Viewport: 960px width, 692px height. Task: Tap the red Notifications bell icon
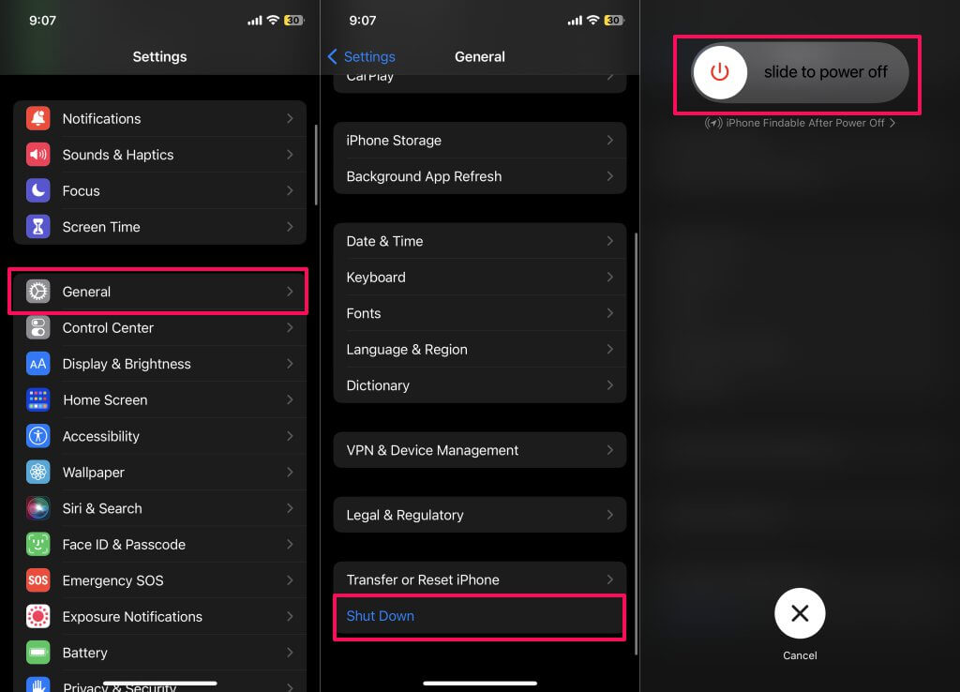click(x=38, y=119)
